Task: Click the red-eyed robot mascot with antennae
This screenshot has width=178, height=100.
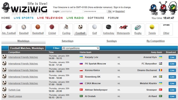Action: pos(163,8)
